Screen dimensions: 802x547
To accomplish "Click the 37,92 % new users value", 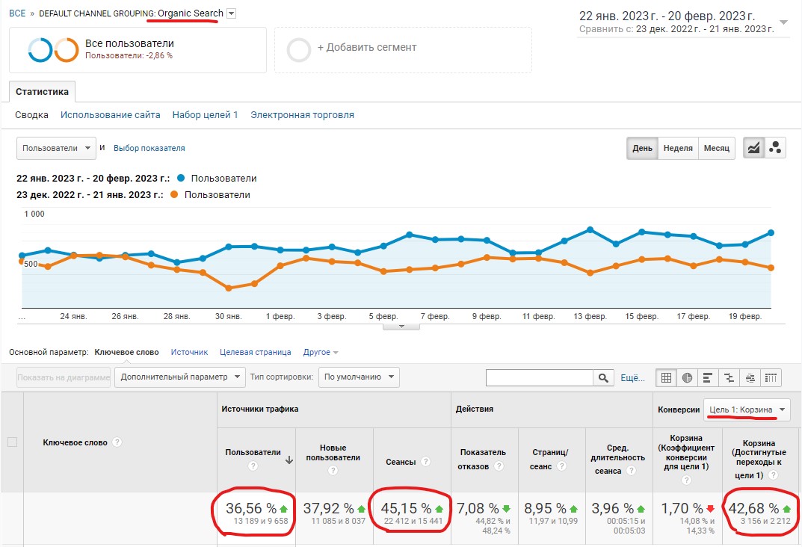I will 328,509.
